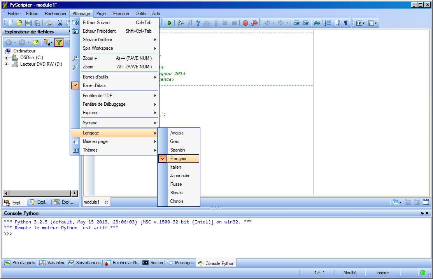Screen dimensions: 433x279
Task: Toggle the Barre d'états checkmark
Action: coord(75,85)
